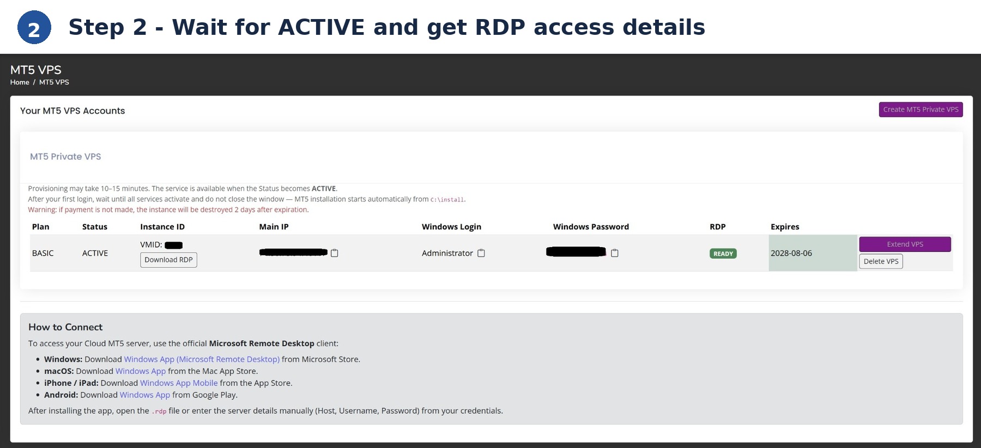
Task: Open the Android Windows App link
Action: (145, 395)
